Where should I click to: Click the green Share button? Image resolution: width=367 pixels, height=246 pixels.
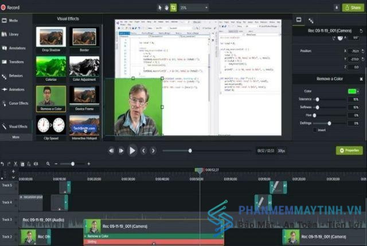point(353,7)
